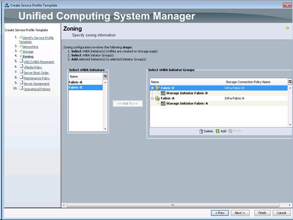Click the down arrow of Initiator Groups scrollbar
Screen dimensions: 293x220
(290, 125)
